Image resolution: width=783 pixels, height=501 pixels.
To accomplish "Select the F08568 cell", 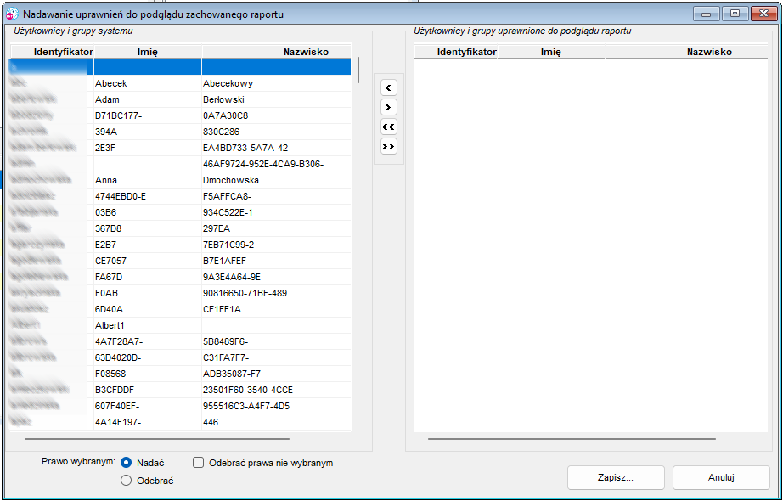I will tap(148, 374).
